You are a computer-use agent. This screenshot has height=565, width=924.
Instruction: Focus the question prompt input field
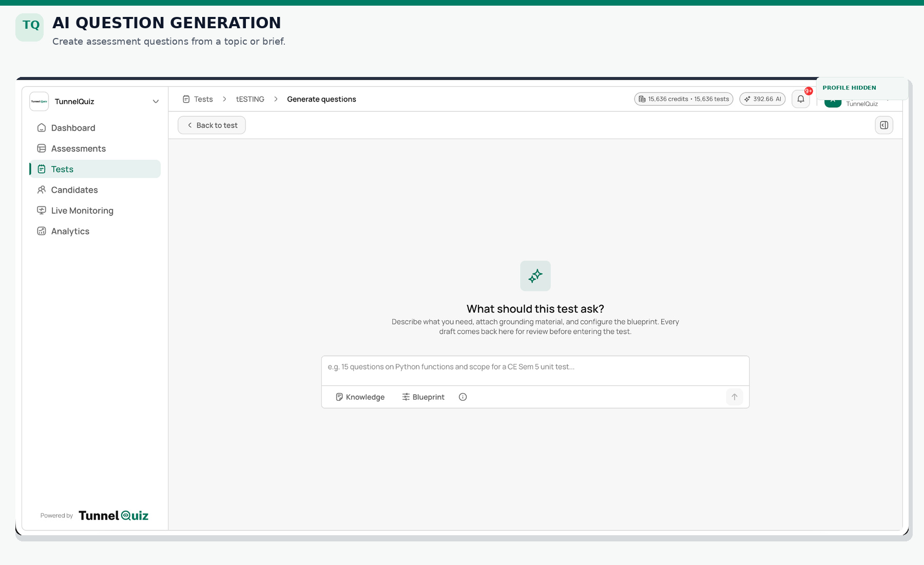coord(535,371)
